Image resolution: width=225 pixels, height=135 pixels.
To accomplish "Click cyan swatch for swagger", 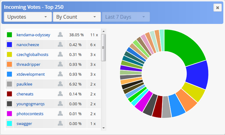I will point(9,123).
